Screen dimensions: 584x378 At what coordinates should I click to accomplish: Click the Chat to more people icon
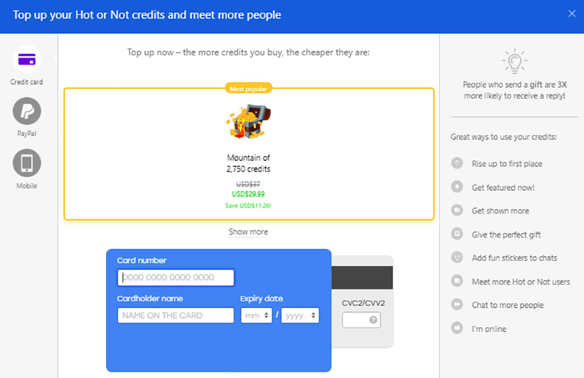tap(457, 305)
